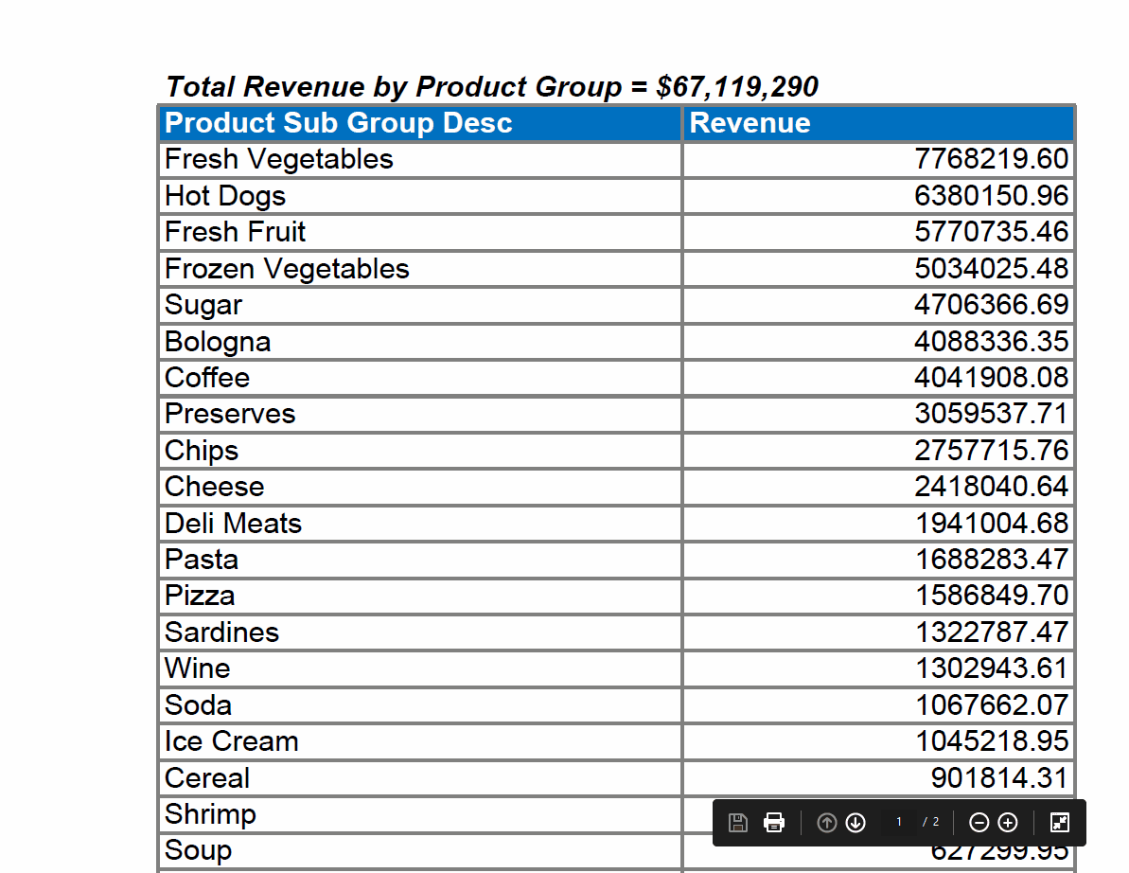
Task: Select the 'Wine' cell
Action: tap(197, 668)
